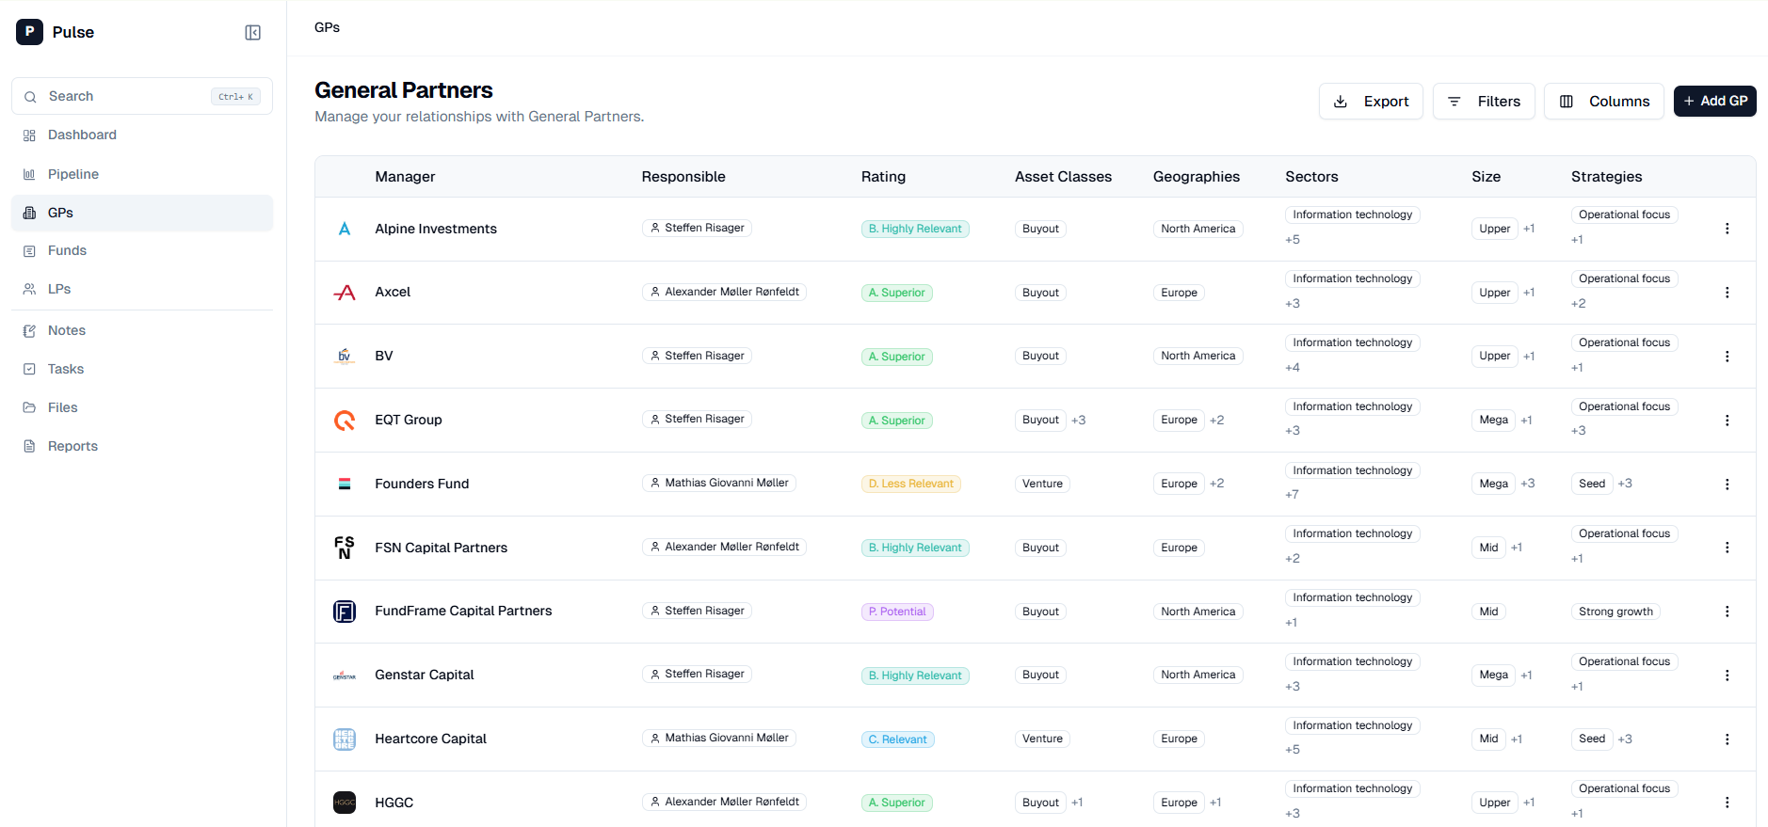
Task: Click the Sectors column header
Action: [1311, 177]
